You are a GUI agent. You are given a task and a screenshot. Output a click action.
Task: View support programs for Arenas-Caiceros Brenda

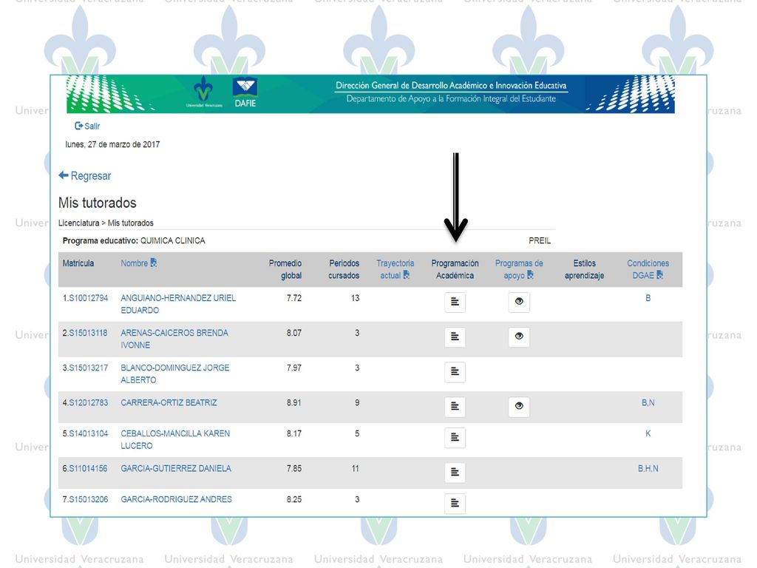pos(519,337)
